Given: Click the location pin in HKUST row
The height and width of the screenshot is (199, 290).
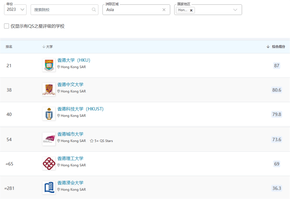Looking at the screenshot, I should [59, 116].
